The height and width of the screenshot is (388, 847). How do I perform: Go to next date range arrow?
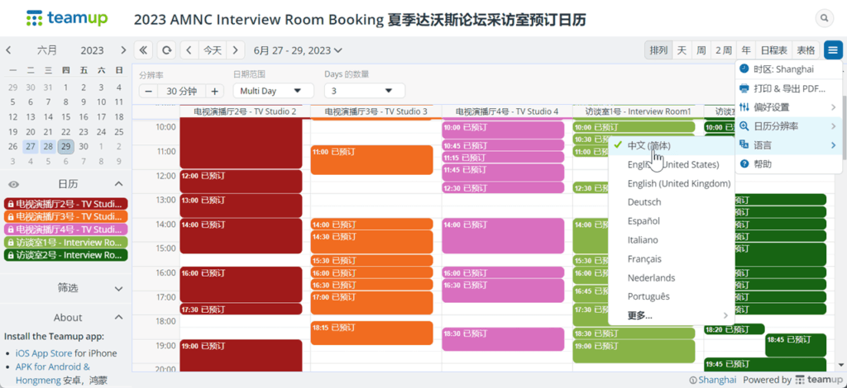235,50
